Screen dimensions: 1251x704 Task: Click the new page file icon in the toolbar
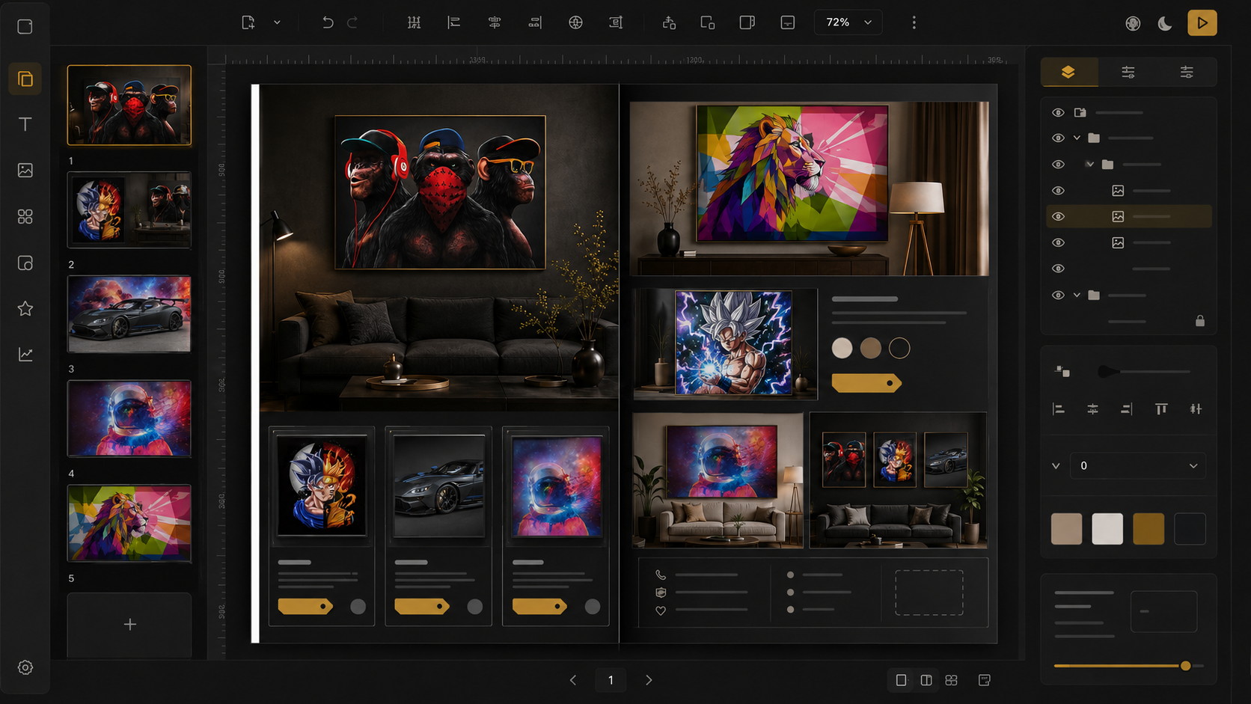pos(248,22)
